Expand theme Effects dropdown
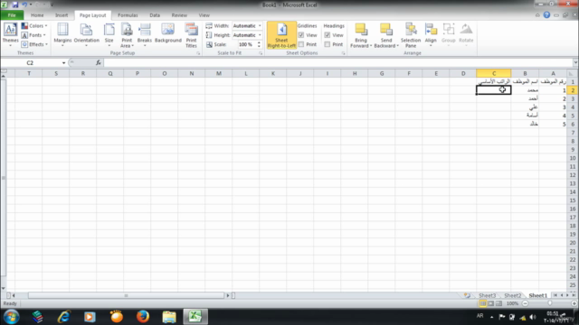This screenshot has height=325, width=579. click(34, 44)
